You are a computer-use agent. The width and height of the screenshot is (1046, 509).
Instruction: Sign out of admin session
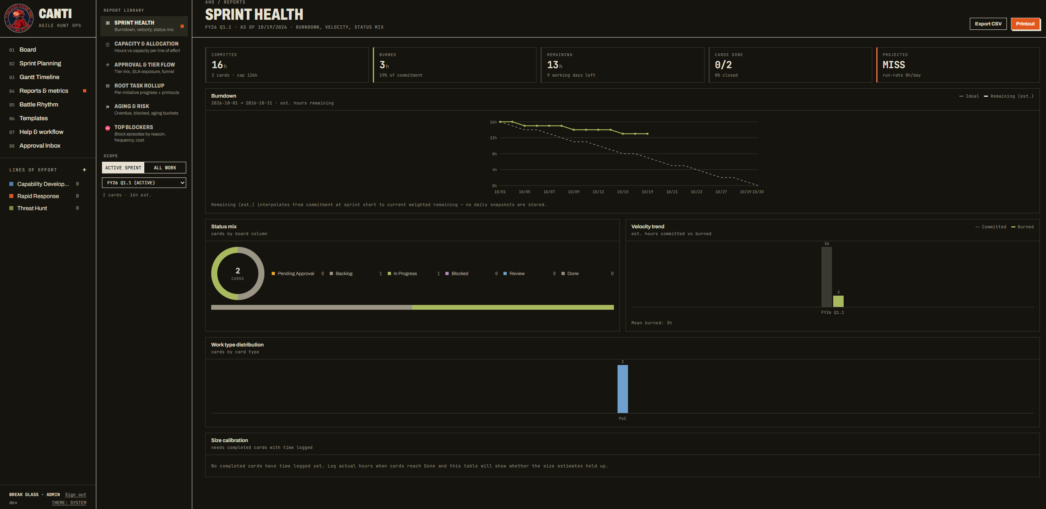click(75, 494)
